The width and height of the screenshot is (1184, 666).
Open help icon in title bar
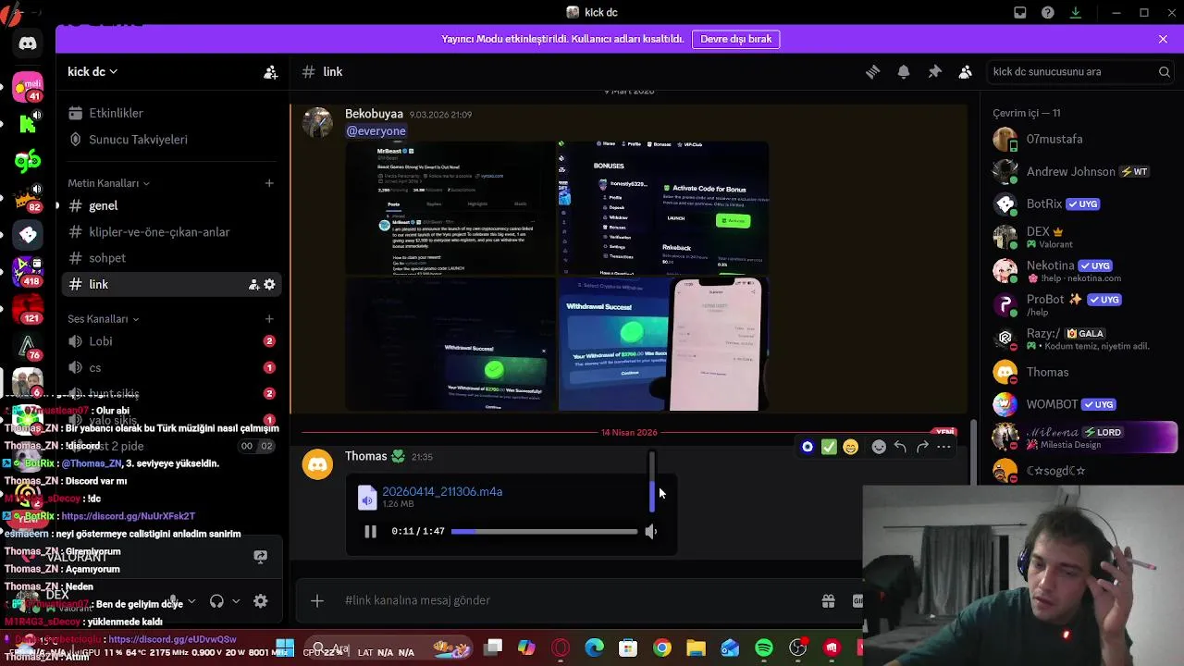[x=1047, y=13]
